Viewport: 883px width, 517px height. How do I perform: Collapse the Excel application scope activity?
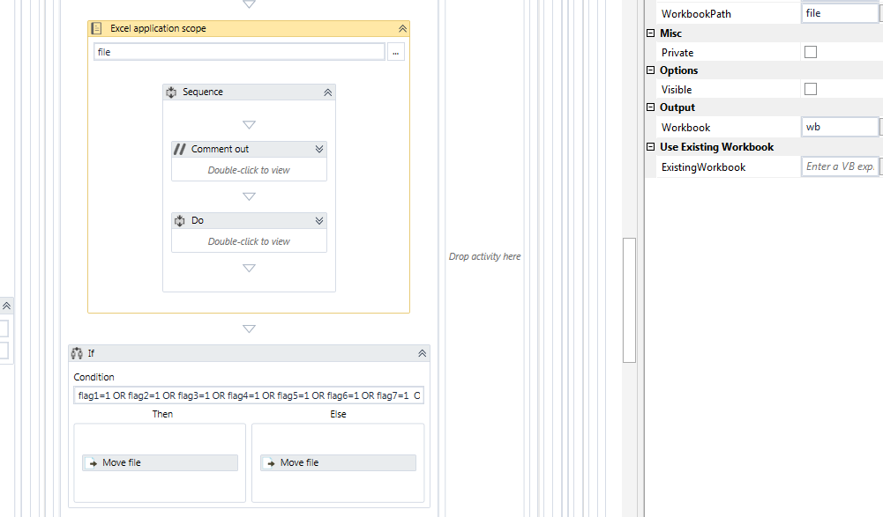pyautogui.click(x=402, y=28)
